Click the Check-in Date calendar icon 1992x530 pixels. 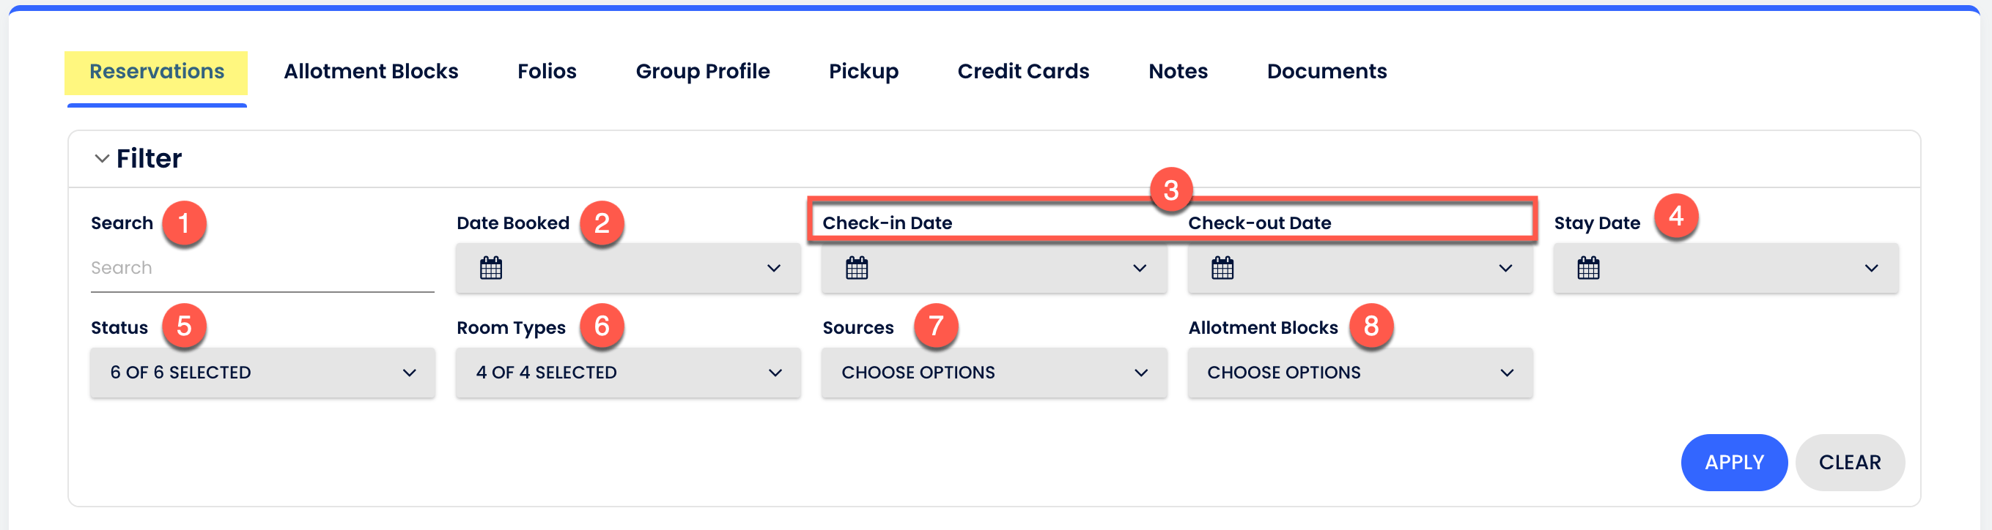pyautogui.click(x=857, y=268)
